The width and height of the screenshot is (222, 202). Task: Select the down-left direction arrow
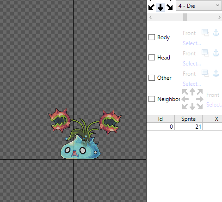(x=151, y=7)
